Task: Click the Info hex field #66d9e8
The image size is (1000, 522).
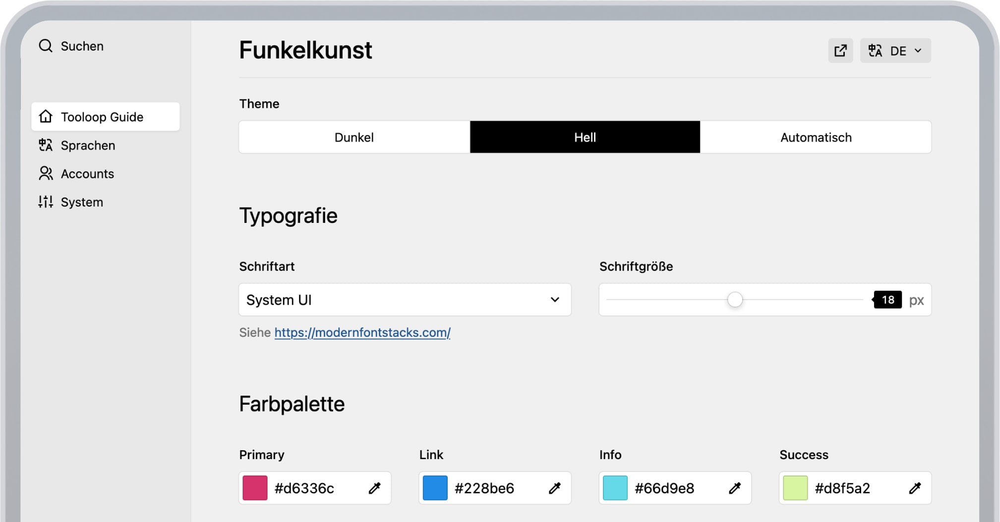Action: click(x=664, y=488)
